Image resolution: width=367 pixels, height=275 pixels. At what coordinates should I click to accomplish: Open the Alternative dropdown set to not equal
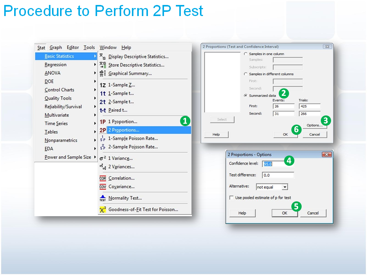(284, 187)
